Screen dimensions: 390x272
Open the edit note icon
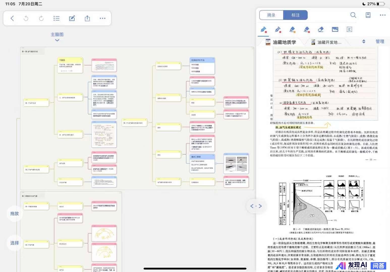tap(72, 18)
